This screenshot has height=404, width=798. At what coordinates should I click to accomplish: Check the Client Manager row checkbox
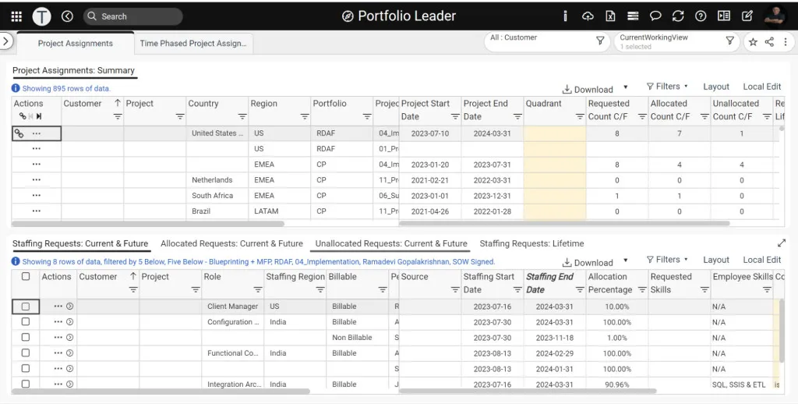coord(26,307)
